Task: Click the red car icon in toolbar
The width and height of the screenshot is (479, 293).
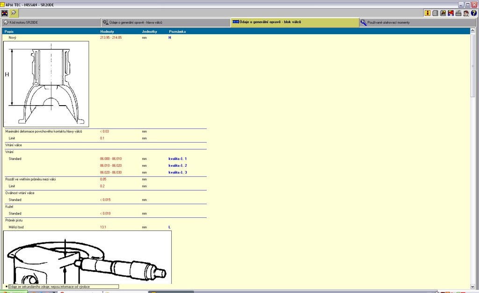Action: pos(5,13)
